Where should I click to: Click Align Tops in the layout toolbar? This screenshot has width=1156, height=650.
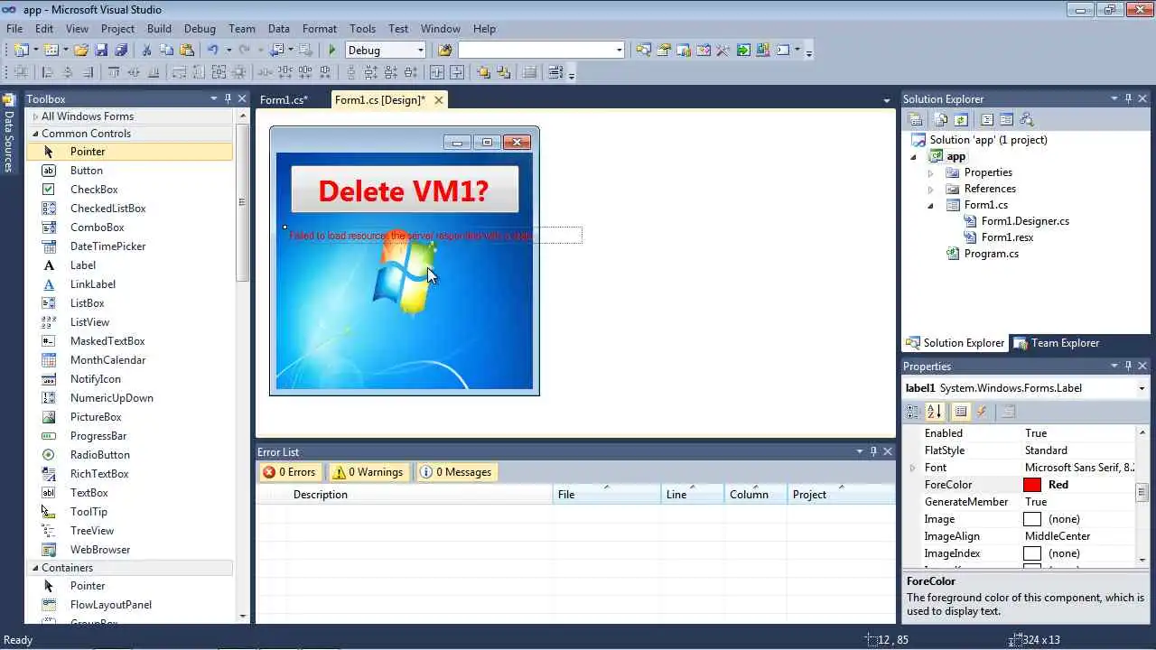point(114,72)
